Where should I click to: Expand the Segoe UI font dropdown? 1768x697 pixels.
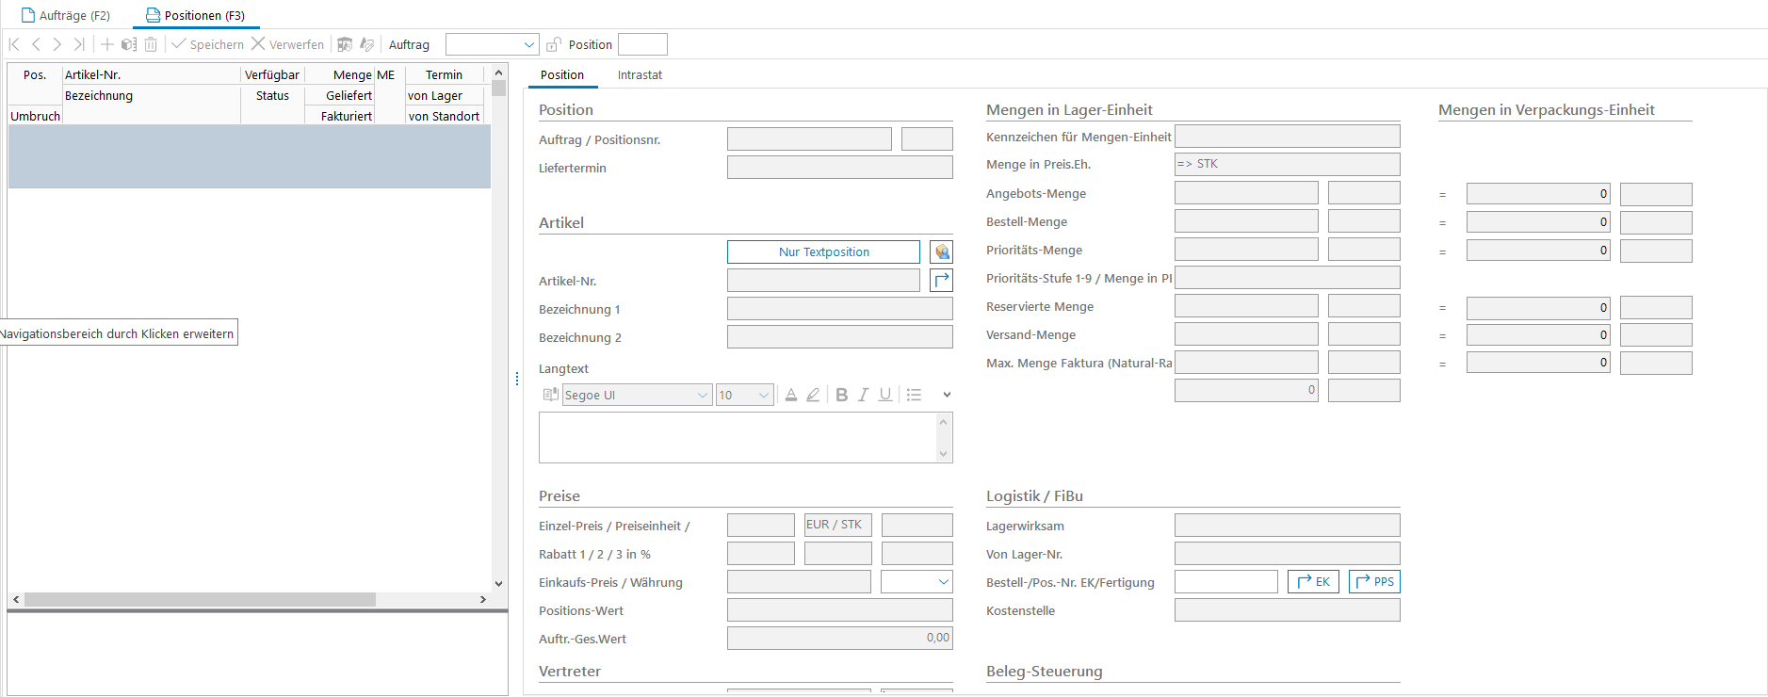[702, 396]
